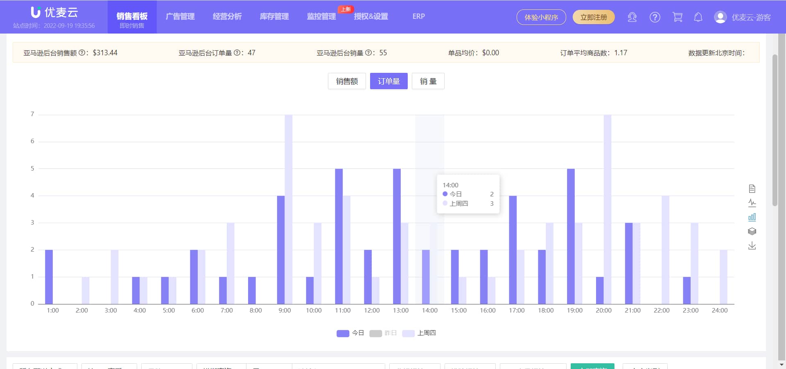Viewport: 786px width, 369px height.
Task: Click the 优麦云 logo
Action: [54, 12]
